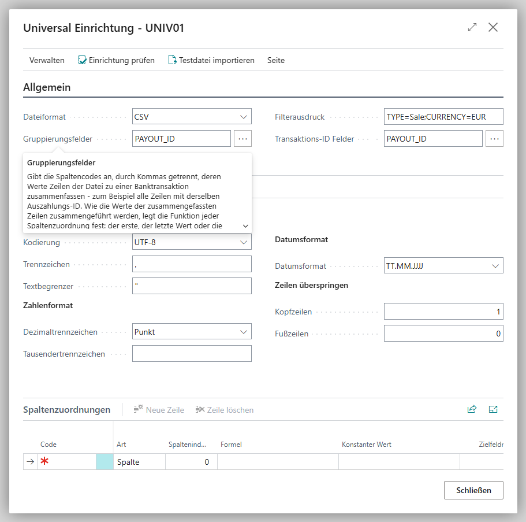Open lookup ellipsis next to Gruppierungsfelder

243,139
